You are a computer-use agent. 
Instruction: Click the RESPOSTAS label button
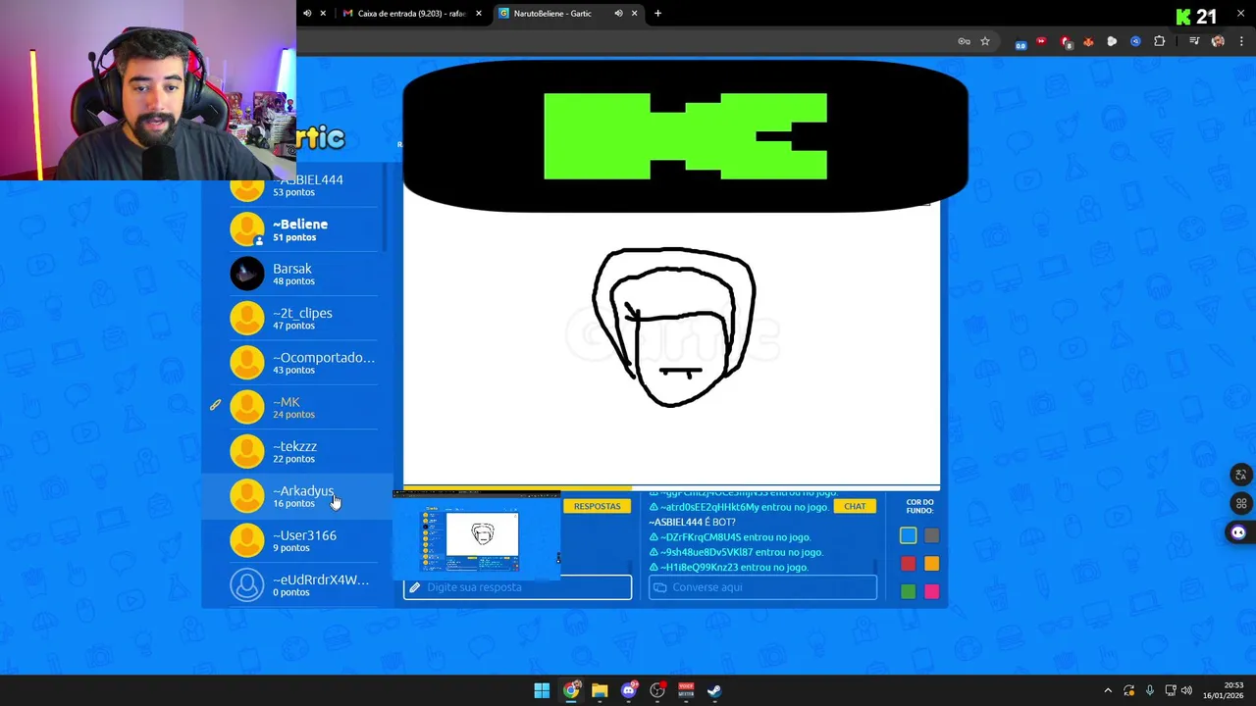[598, 506]
